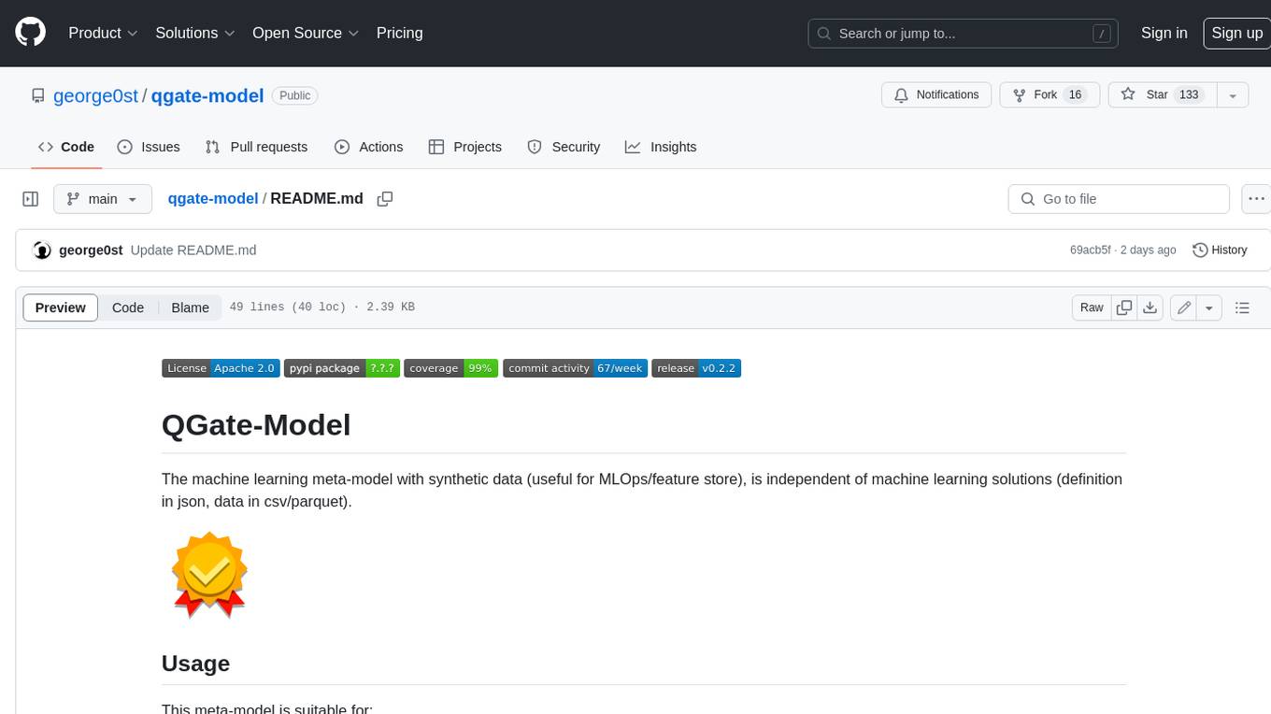Open the george0st owner profile link
1271x714 pixels.
tap(95, 95)
